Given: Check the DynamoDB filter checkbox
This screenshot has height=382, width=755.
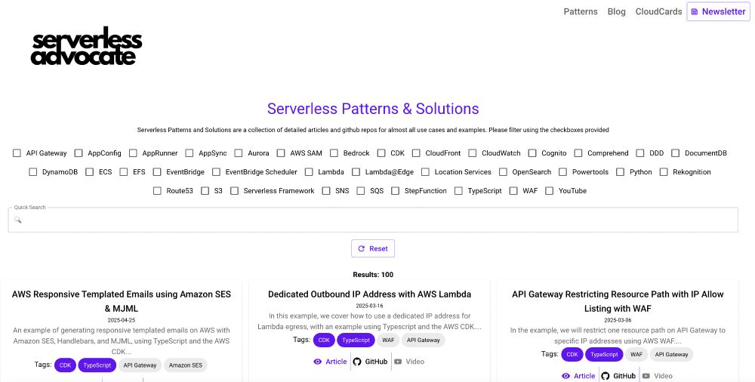Looking at the screenshot, I should tap(32, 171).
